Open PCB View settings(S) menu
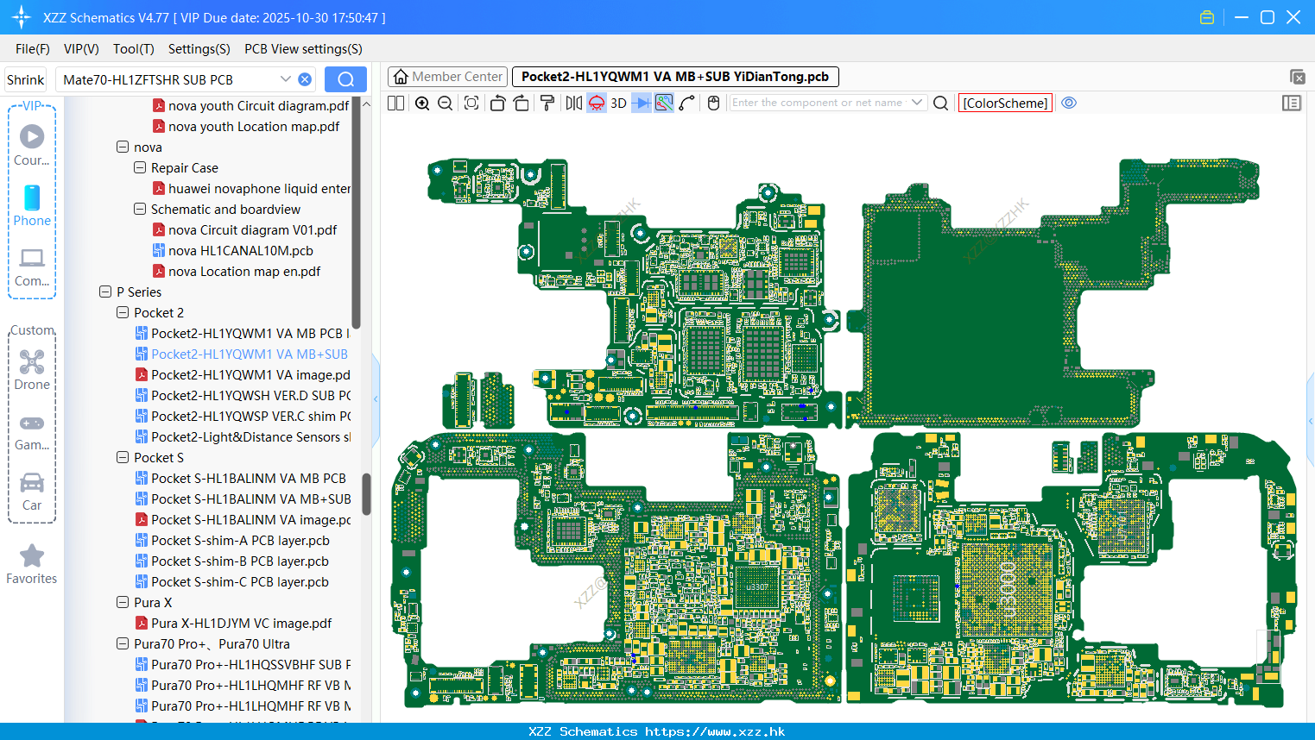 click(303, 49)
